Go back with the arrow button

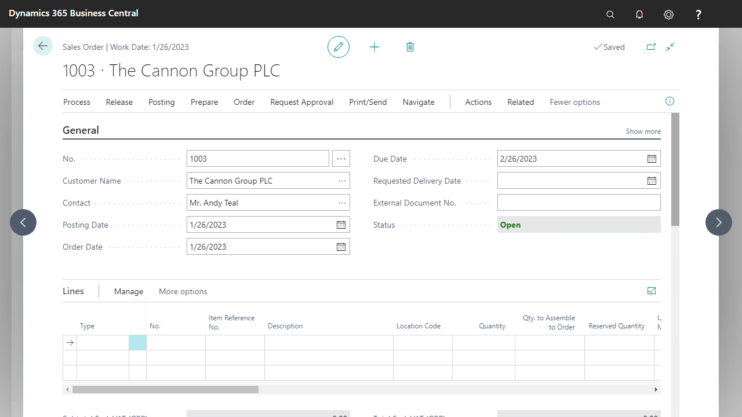[43, 46]
